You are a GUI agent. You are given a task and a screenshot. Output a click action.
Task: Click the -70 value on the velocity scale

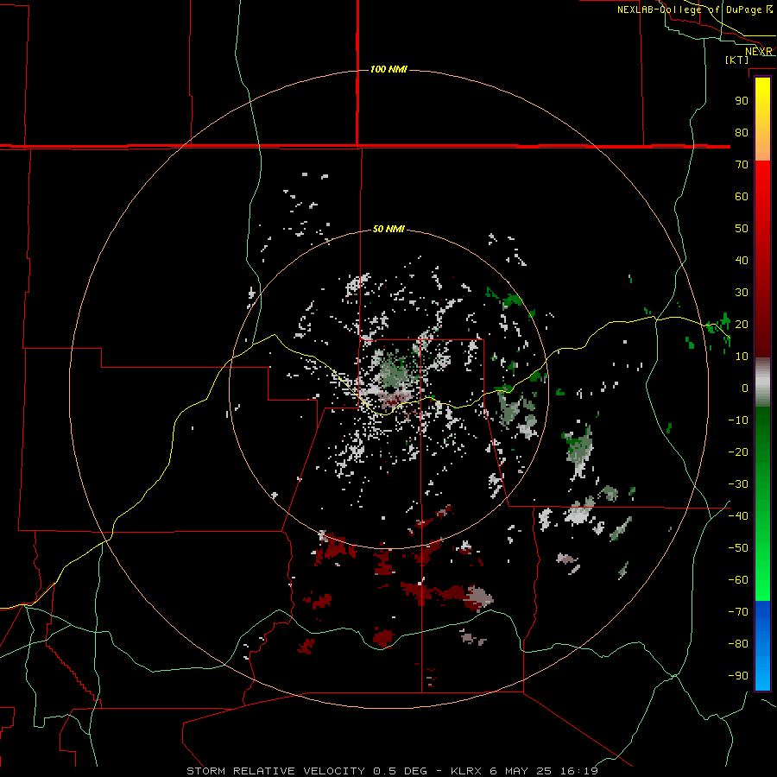point(738,612)
